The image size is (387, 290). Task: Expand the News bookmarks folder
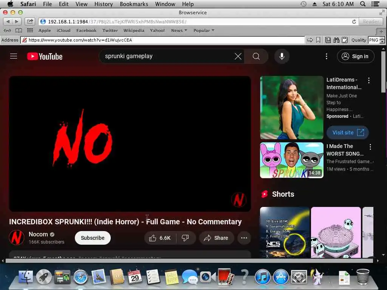click(179, 31)
